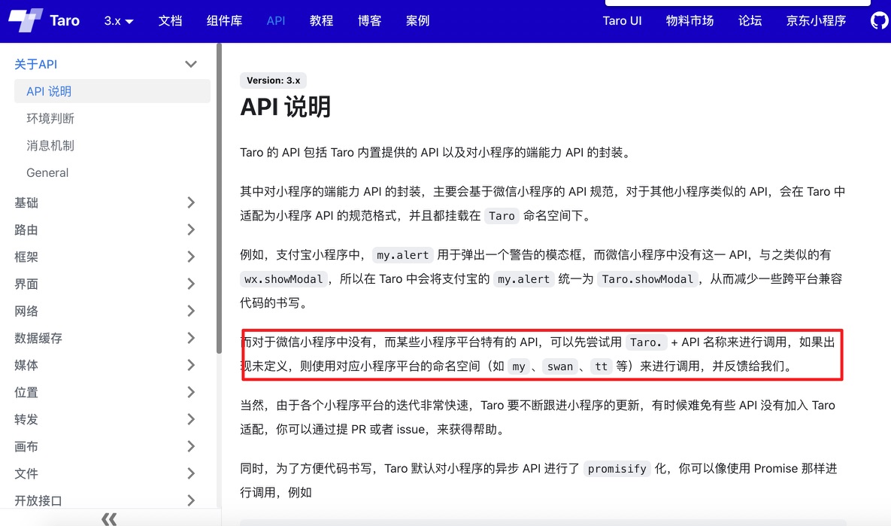The width and height of the screenshot is (891, 526).
Task: Click the promisify inline code
Action: 617,469
